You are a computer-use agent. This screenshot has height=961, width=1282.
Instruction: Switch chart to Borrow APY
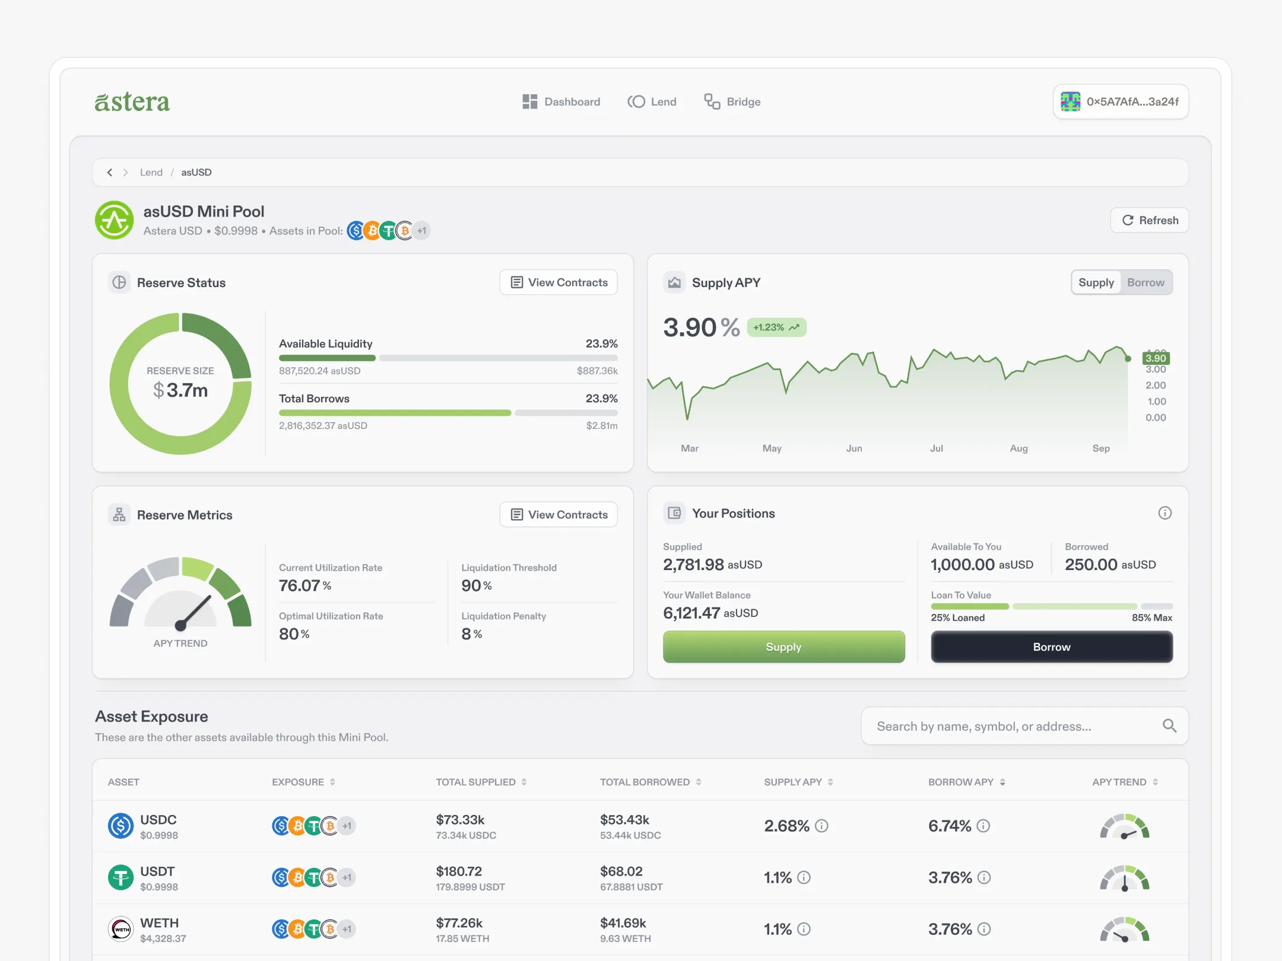coord(1145,282)
